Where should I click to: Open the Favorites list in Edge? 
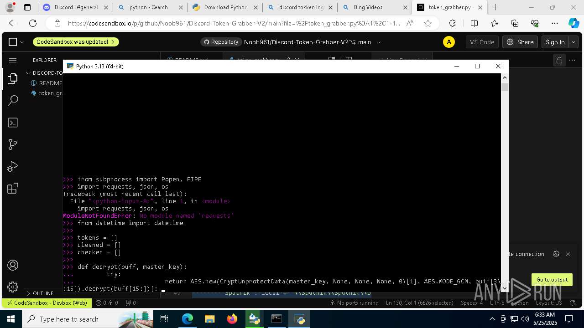click(495, 23)
